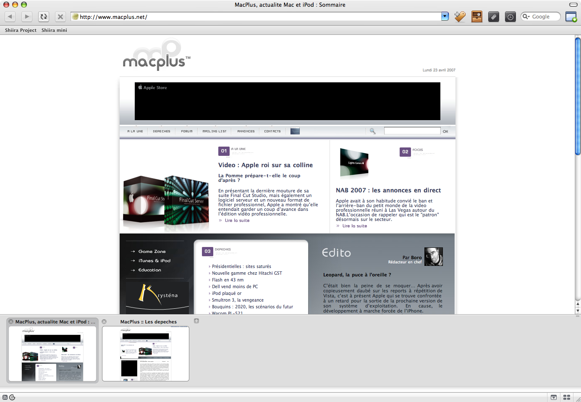Click the cookie icon in the status bar

coord(12,397)
